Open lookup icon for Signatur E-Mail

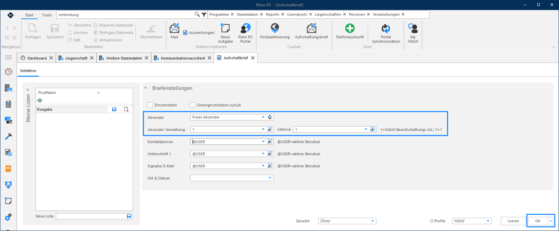point(270,166)
